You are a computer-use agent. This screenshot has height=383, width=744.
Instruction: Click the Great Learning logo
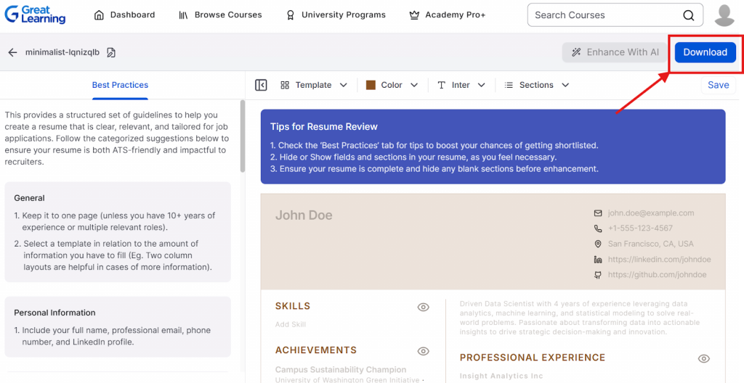(34, 15)
